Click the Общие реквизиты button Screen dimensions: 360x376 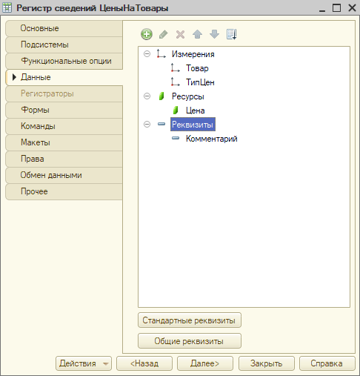click(190, 341)
